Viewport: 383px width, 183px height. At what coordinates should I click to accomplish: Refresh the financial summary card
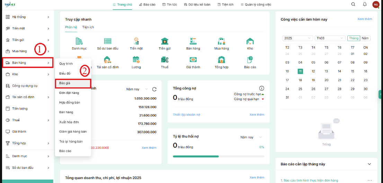pyautogui.click(x=154, y=89)
